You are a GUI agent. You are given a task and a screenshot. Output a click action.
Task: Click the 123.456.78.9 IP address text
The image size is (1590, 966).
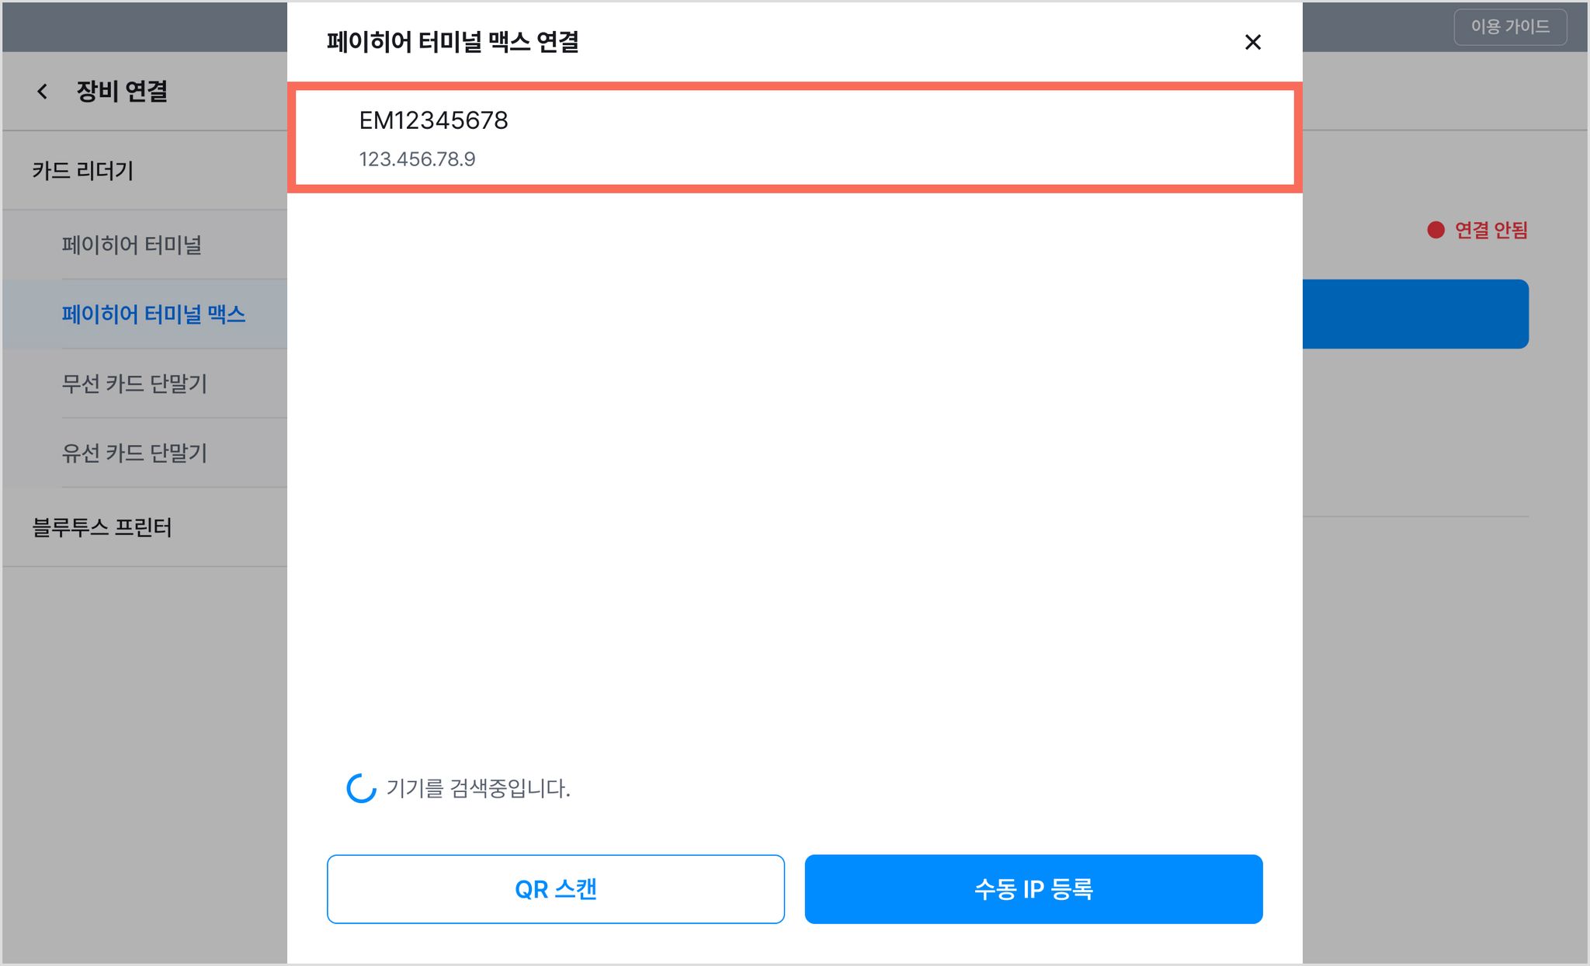[417, 159]
